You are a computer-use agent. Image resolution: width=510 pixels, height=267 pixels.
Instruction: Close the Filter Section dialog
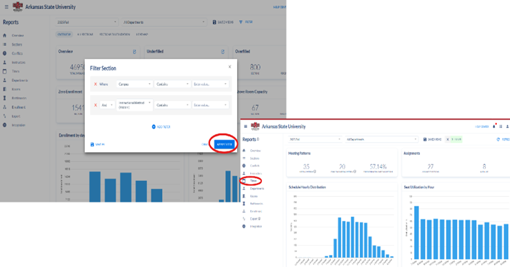pyautogui.click(x=229, y=67)
